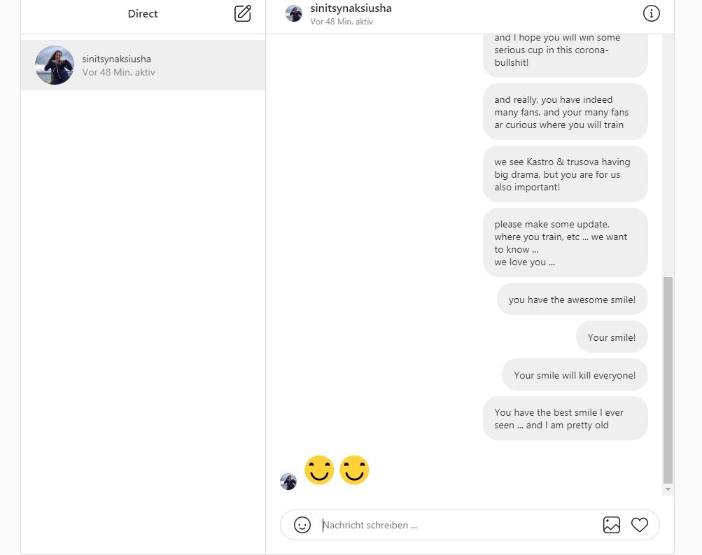Click the Direct heading at the top
The width and height of the screenshot is (702, 555).
tap(143, 14)
